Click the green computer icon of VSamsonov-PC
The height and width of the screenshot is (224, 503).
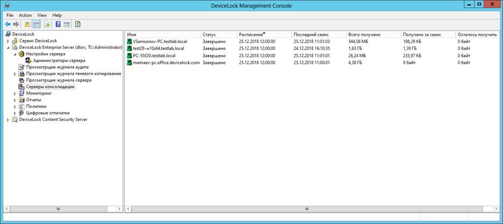pos(130,41)
